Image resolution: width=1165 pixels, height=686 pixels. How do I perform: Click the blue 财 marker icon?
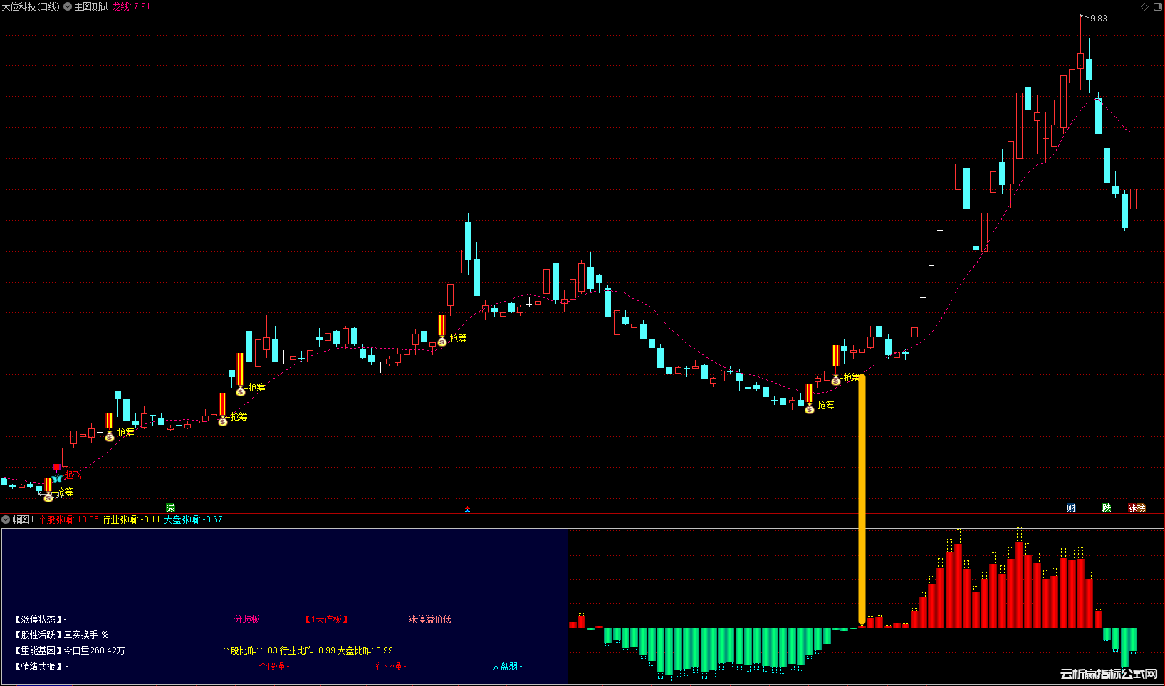1071,507
